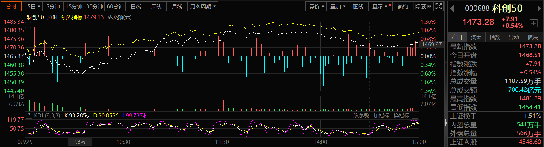The width and height of the screenshot is (544, 147).
Task: Switch to the 资金 tab
Action: pos(476,37)
